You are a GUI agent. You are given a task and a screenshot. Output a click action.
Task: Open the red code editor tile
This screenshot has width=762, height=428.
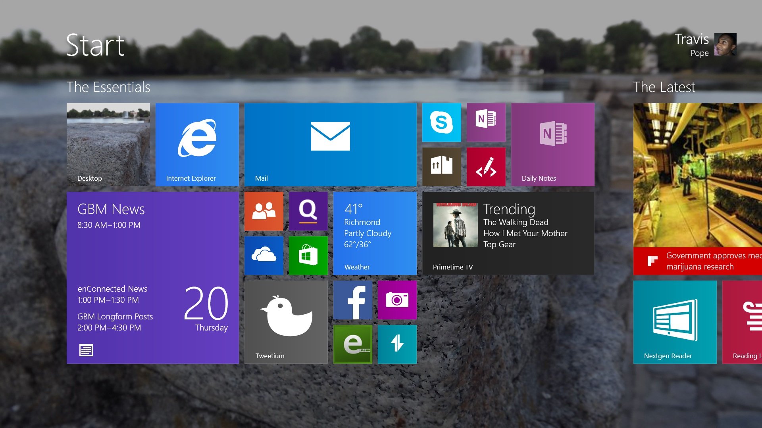coord(486,167)
